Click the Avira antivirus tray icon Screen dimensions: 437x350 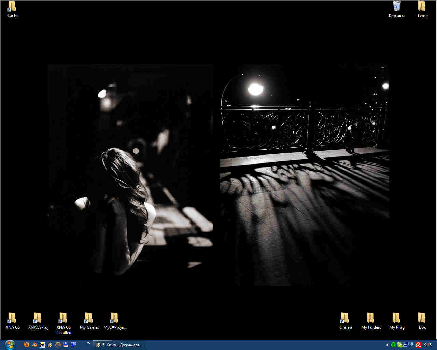pyautogui.click(x=418, y=345)
